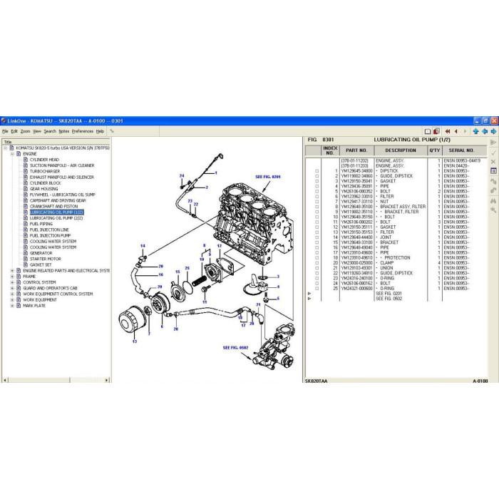
Task: Click the blue up arrow navigation icon
Action: (475, 131)
